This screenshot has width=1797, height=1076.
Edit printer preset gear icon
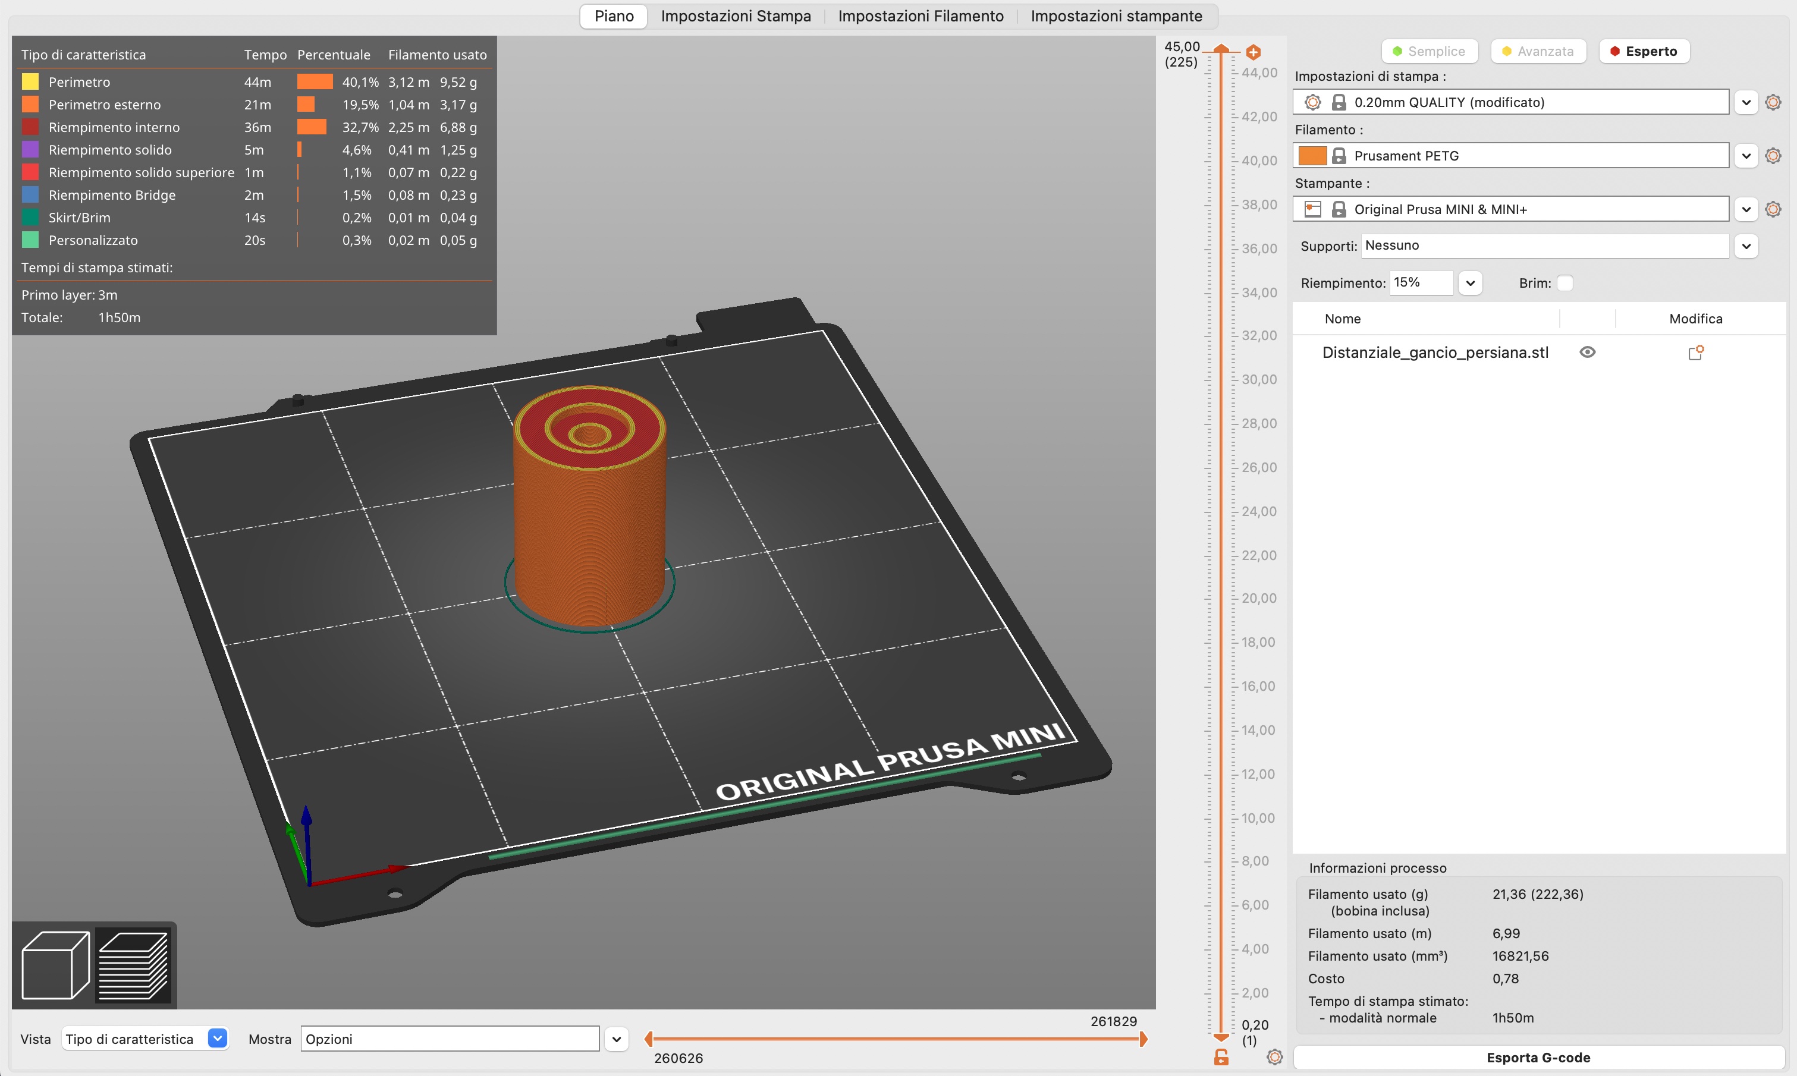[1773, 209]
